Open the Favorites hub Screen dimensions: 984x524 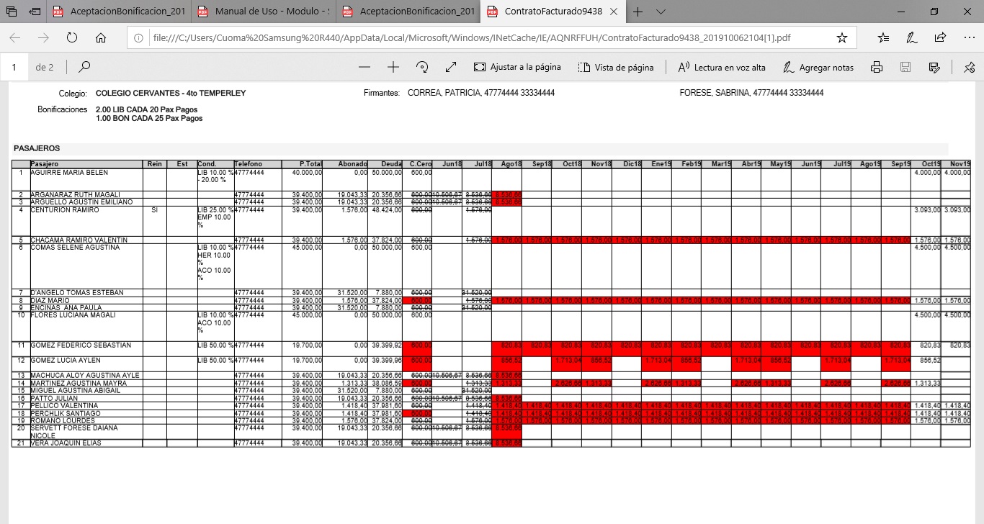click(884, 38)
